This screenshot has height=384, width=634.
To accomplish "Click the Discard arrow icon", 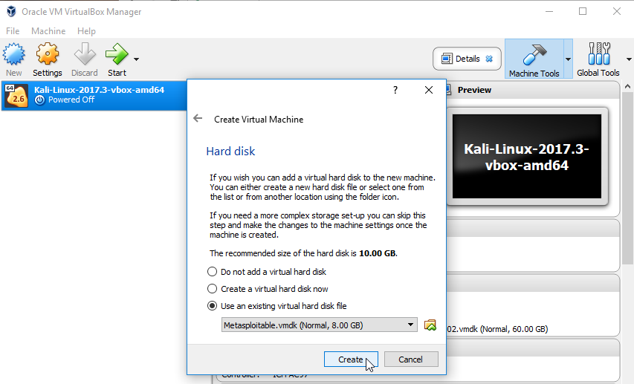I will point(85,55).
